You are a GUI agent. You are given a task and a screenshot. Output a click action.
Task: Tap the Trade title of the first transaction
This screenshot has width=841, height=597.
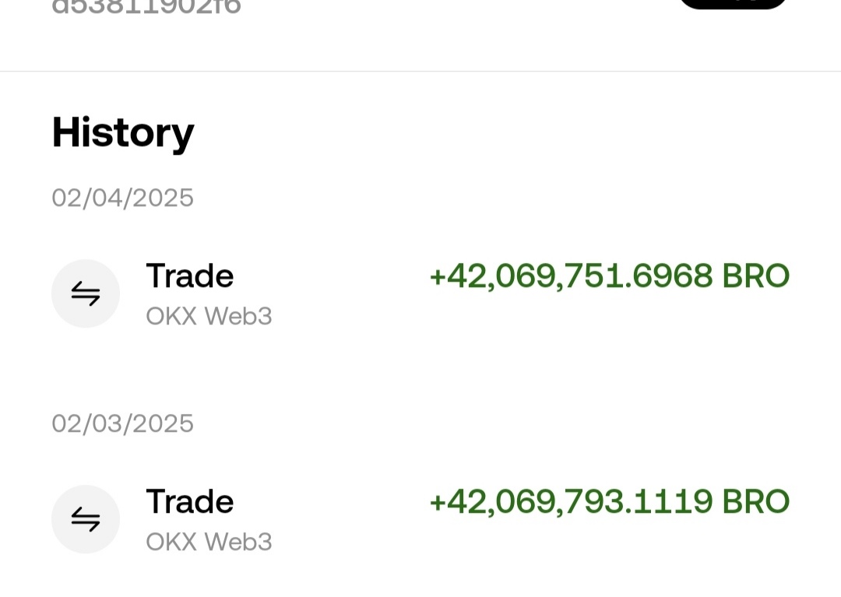190,276
